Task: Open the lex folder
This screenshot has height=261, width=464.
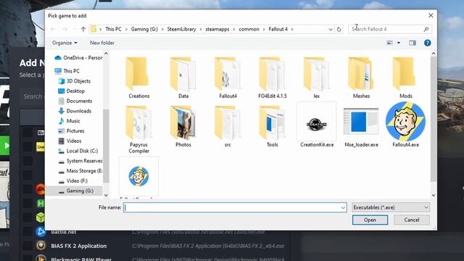Action: [317, 78]
